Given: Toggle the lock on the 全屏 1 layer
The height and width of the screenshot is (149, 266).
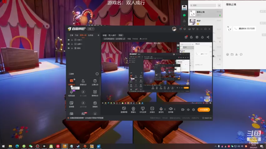Looking at the screenshot, I should 72,44.
